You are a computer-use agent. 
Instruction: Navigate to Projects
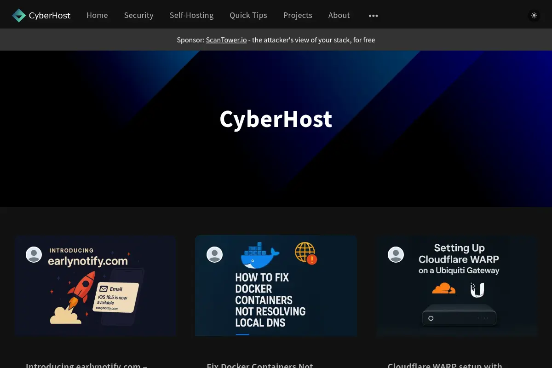[x=298, y=15]
